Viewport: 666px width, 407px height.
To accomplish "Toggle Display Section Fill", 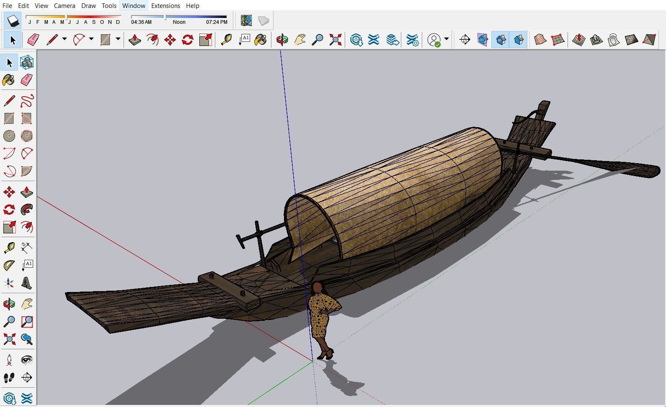I will 519,40.
